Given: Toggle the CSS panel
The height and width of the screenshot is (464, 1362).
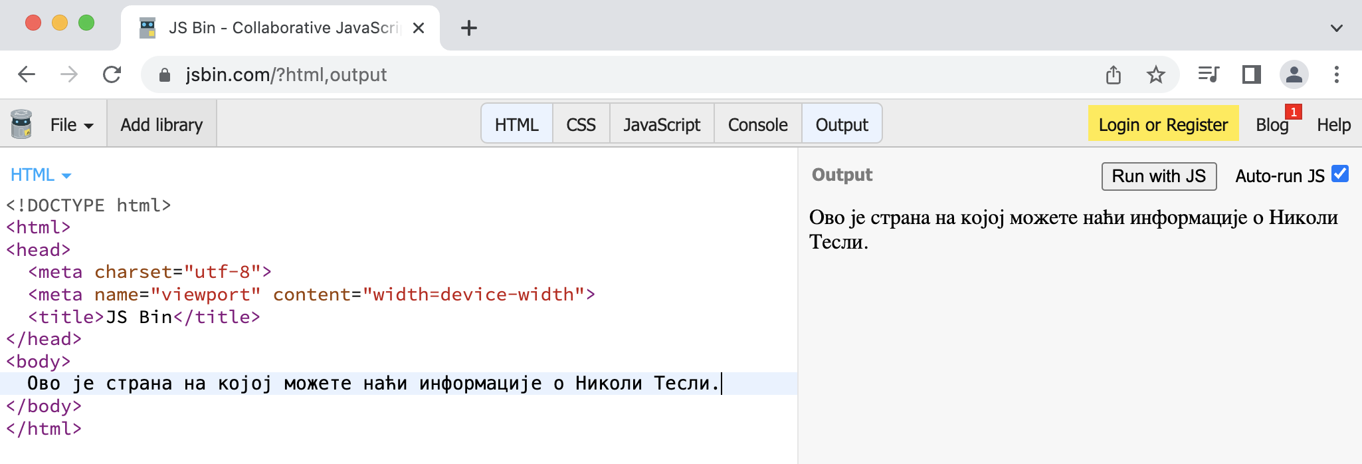Looking at the screenshot, I should tap(581, 124).
